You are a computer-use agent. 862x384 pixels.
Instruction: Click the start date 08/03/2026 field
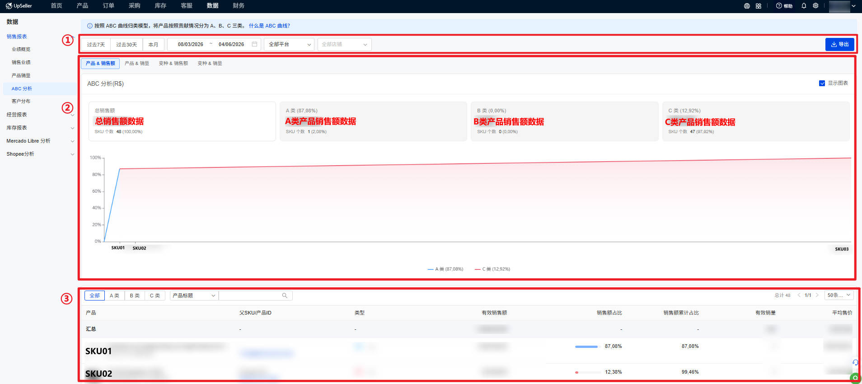[x=190, y=44]
